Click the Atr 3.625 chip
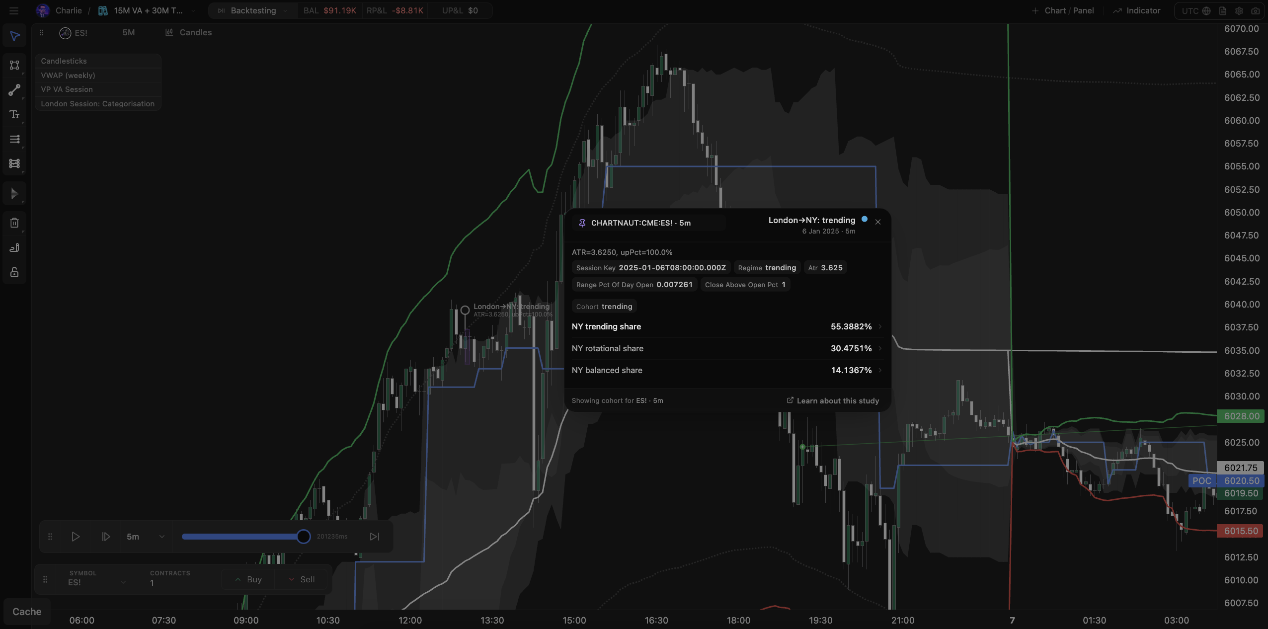Image resolution: width=1268 pixels, height=629 pixels. (825, 268)
